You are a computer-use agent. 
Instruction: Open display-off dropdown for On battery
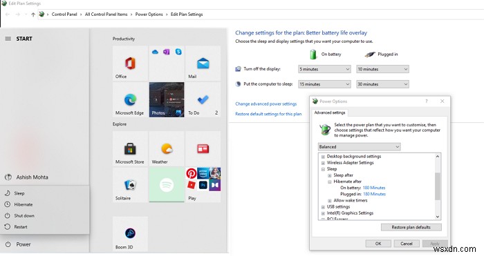coord(324,69)
